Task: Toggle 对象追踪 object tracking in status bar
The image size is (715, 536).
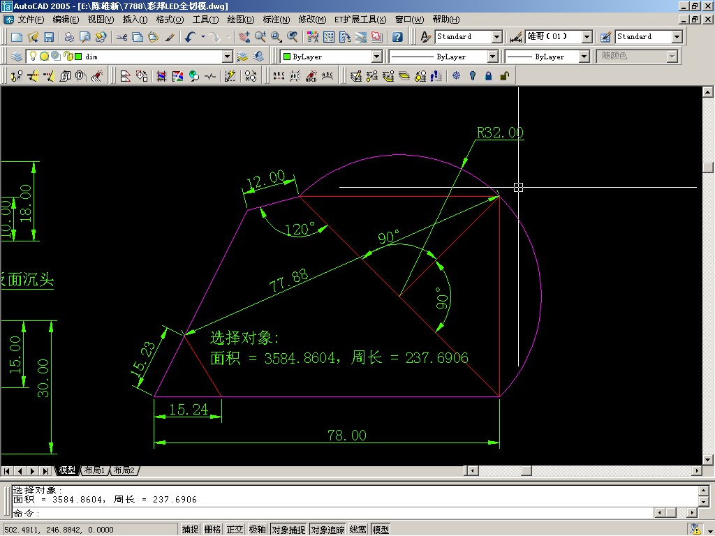Action: coord(328,529)
